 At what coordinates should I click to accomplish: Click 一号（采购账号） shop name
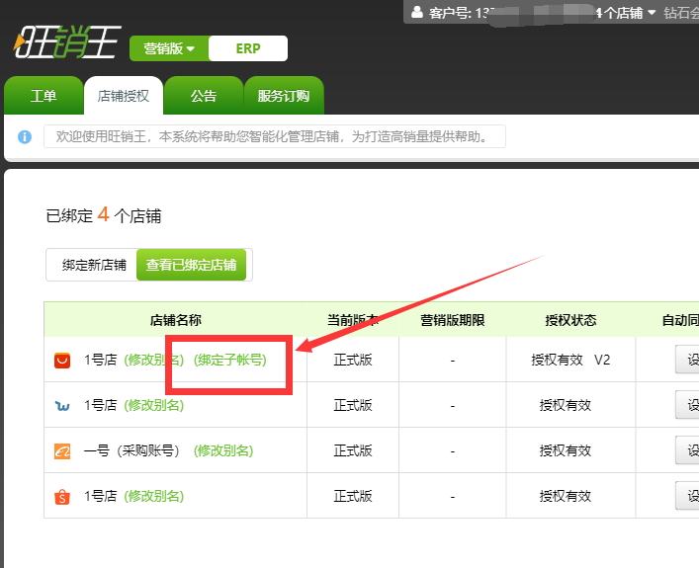point(131,450)
